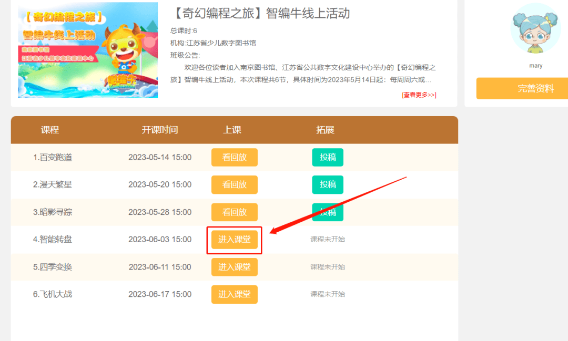This screenshot has width=568, height=341.
Task: Click 看回放 for 漫天繁星 lesson
Action: tap(234, 184)
